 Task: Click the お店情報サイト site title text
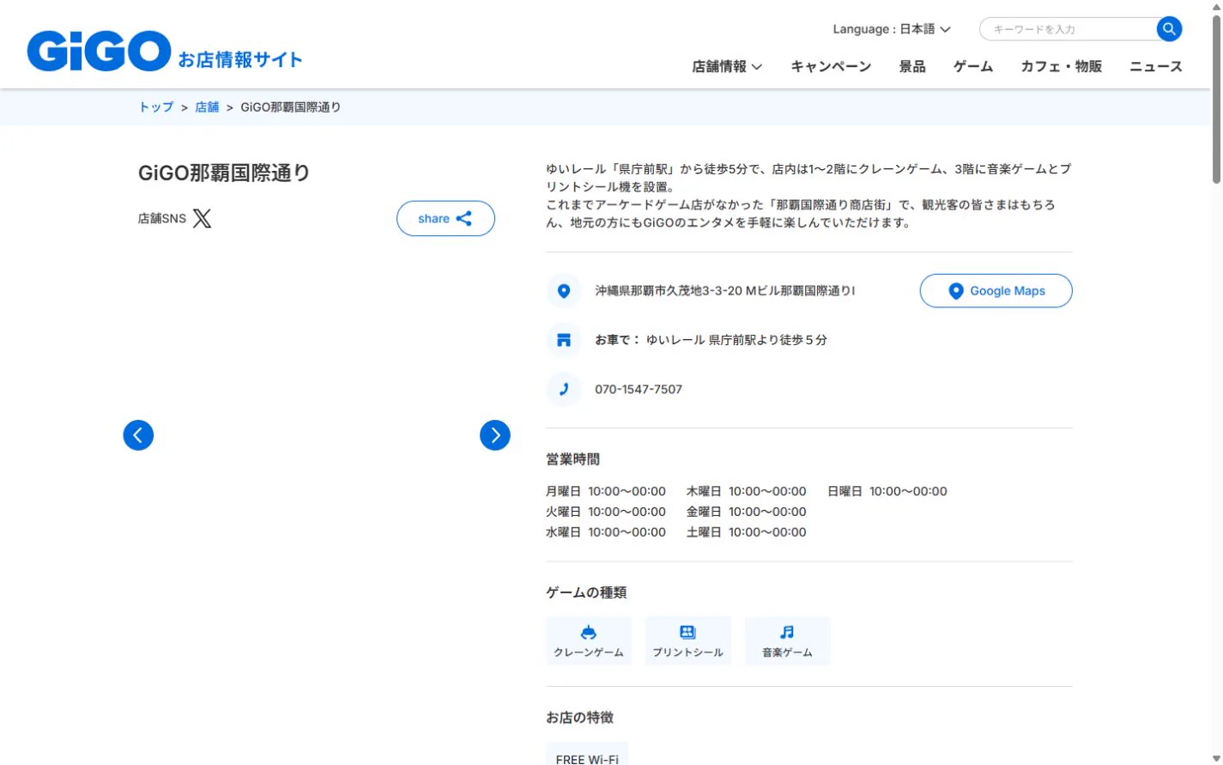point(240,59)
